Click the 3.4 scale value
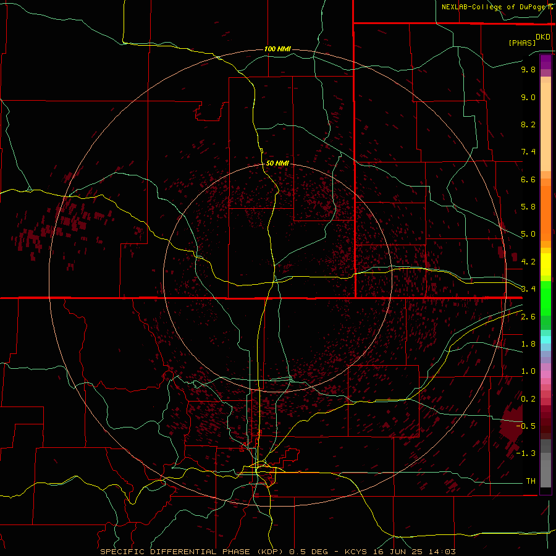The image size is (556, 556). tap(528, 289)
